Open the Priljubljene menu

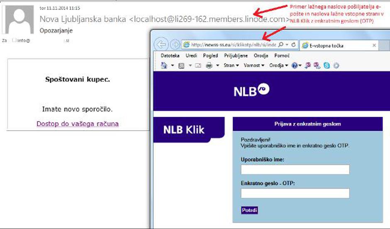236,56
